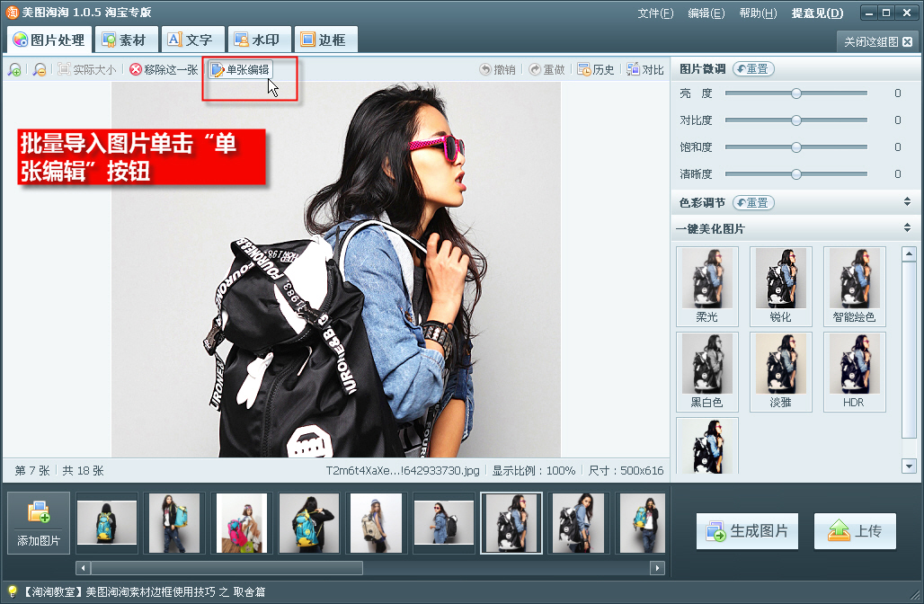Compare with original using 对比
Image resolution: width=924 pixels, height=604 pixels.
coord(645,69)
